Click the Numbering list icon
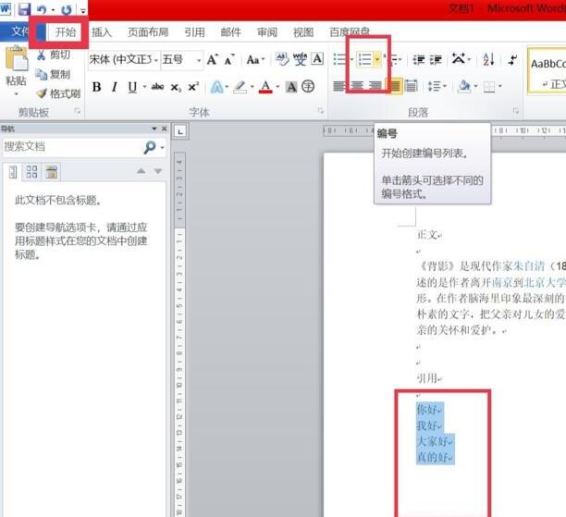 pyautogui.click(x=364, y=59)
